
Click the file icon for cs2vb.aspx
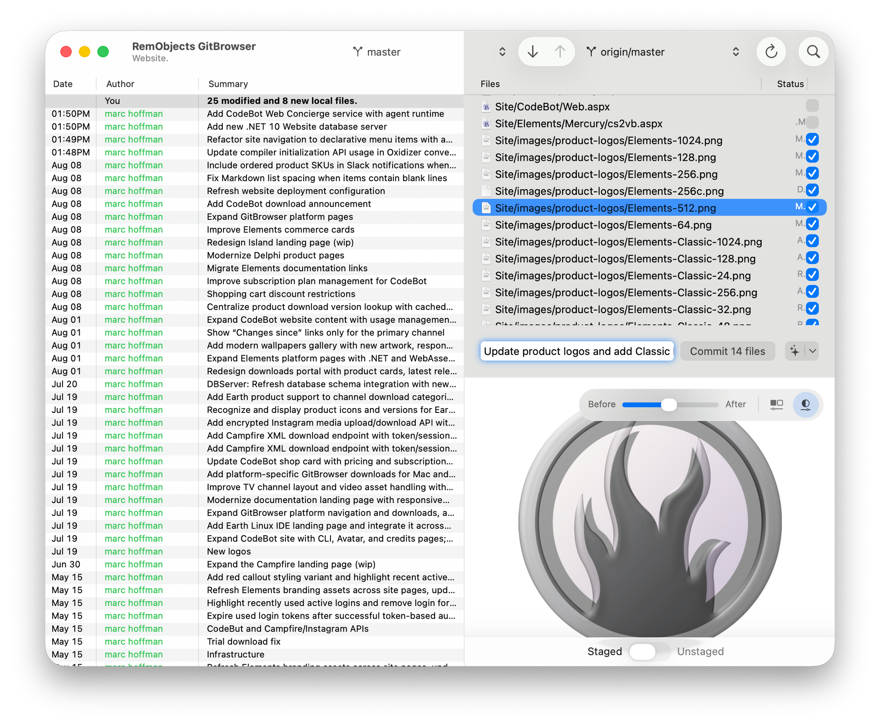[x=486, y=124]
